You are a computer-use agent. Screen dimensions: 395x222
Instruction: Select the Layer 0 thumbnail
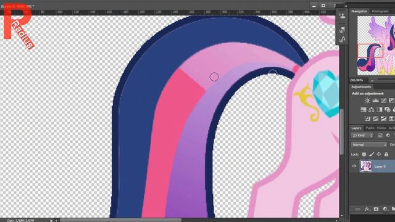pos(366,166)
